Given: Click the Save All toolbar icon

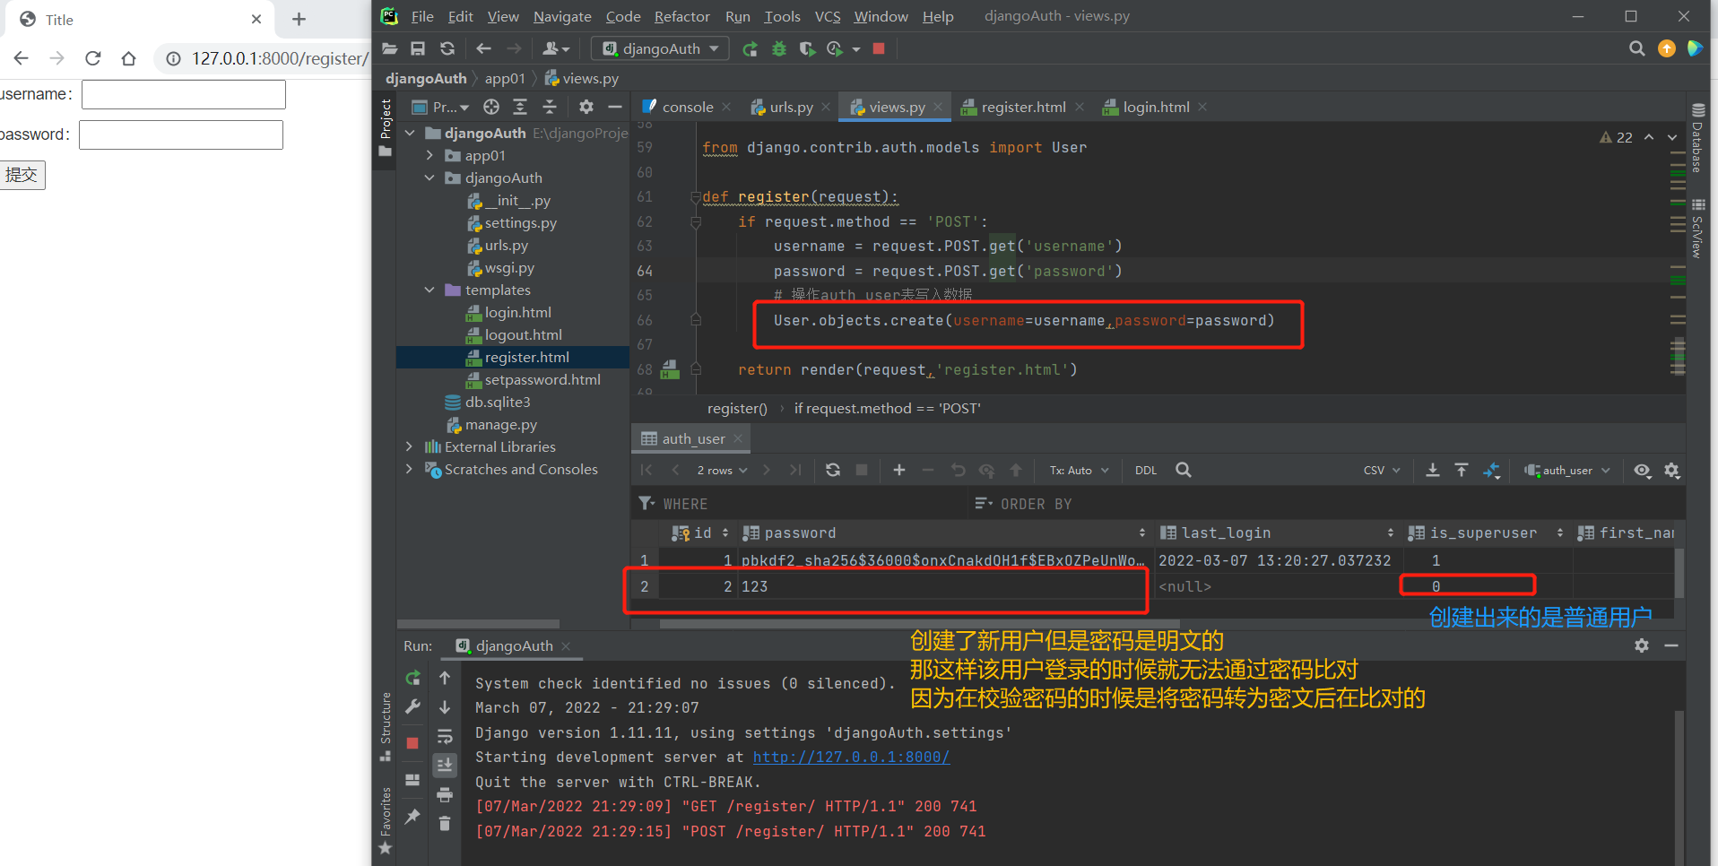Looking at the screenshot, I should 418,48.
